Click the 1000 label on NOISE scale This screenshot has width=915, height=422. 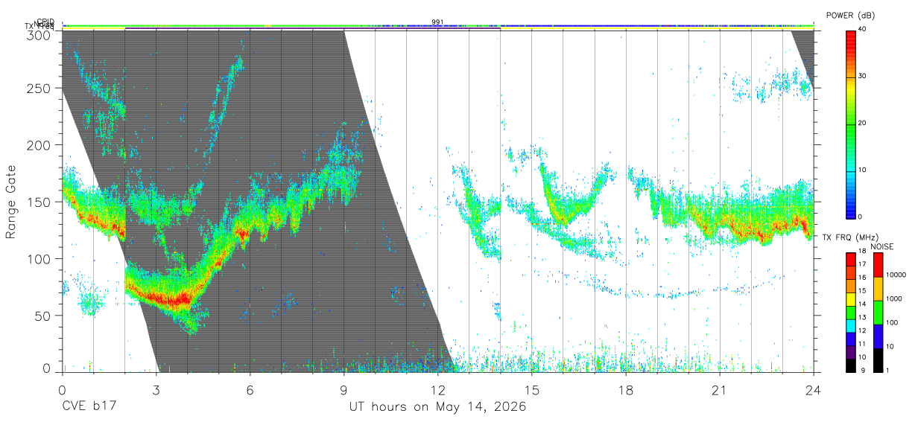894,298
